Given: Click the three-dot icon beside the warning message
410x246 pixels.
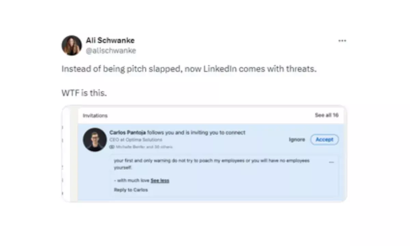Looking at the screenshot, I should 331,163.
